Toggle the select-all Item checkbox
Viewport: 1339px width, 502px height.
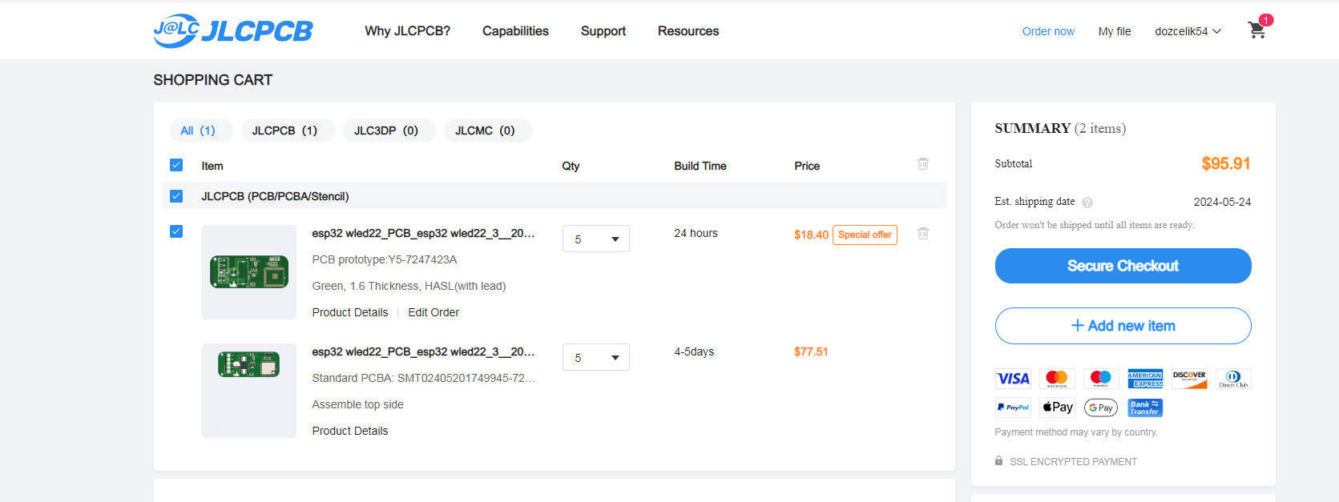click(x=176, y=165)
